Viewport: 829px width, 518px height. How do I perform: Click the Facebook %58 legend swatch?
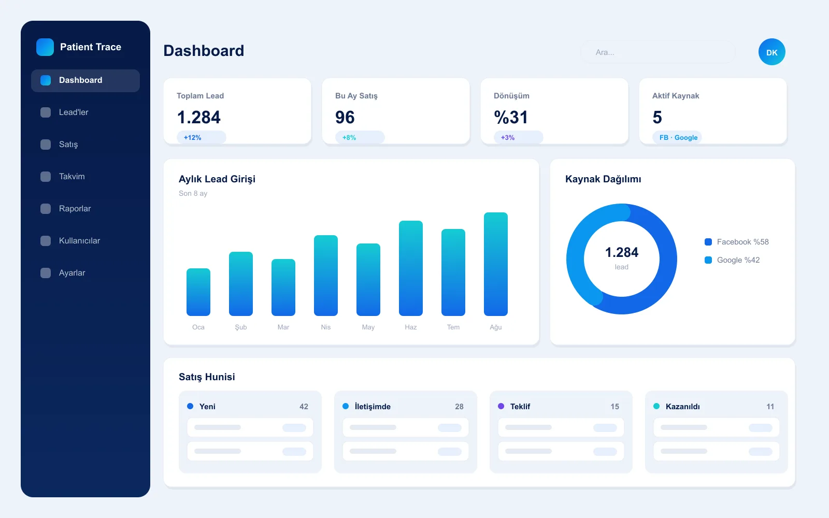click(708, 242)
